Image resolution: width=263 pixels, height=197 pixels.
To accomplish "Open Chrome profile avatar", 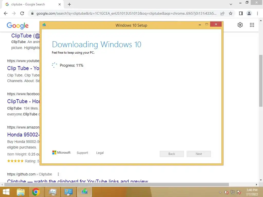I will (x=249, y=13).
